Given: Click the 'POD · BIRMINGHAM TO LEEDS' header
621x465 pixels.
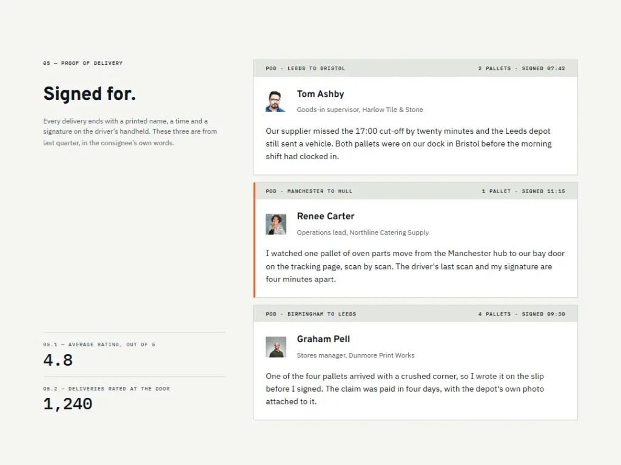Looking at the screenshot, I should pyautogui.click(x=311, y=314).
